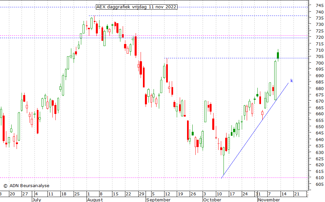The height and width of the screenshot is (202, 325).
Task: Click the last green candle above 705
Action: [x=278, y=55]
